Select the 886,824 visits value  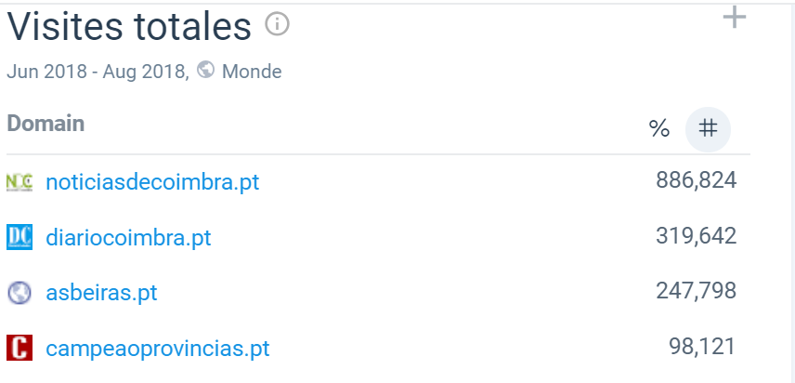(x=697, y=180)
